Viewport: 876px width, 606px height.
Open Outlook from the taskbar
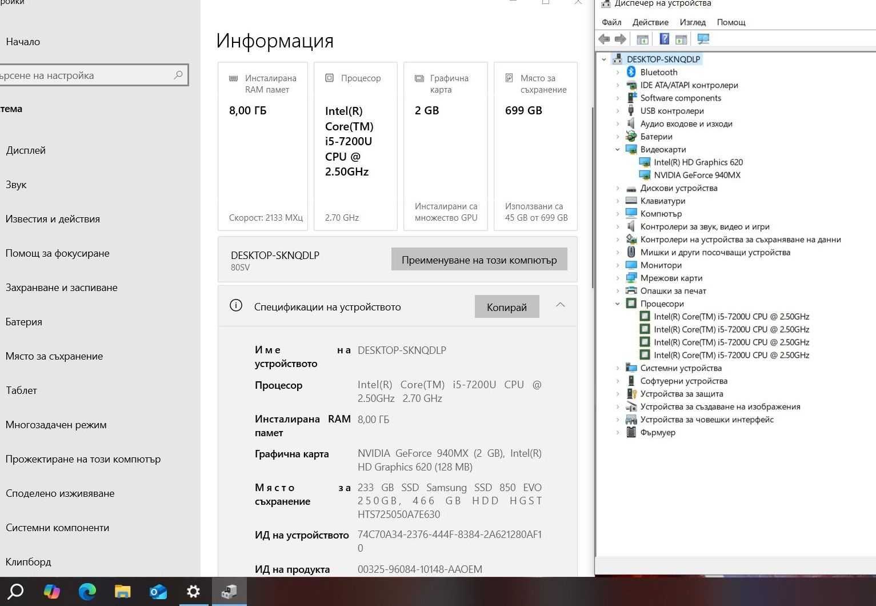158,591
